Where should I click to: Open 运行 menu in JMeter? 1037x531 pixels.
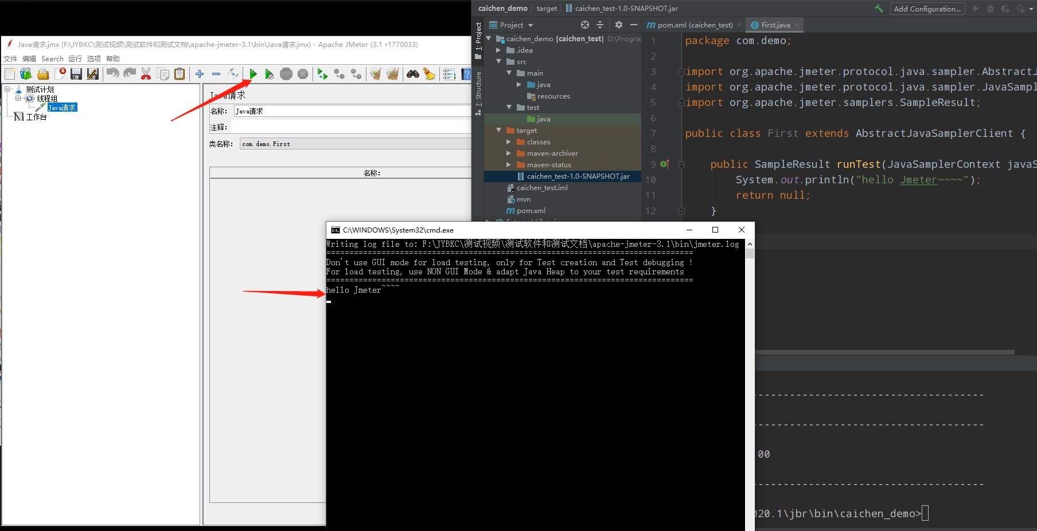coord(75,58)
